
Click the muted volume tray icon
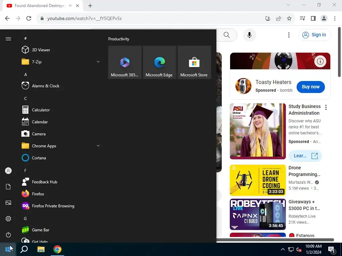click(x=299, y=249)
